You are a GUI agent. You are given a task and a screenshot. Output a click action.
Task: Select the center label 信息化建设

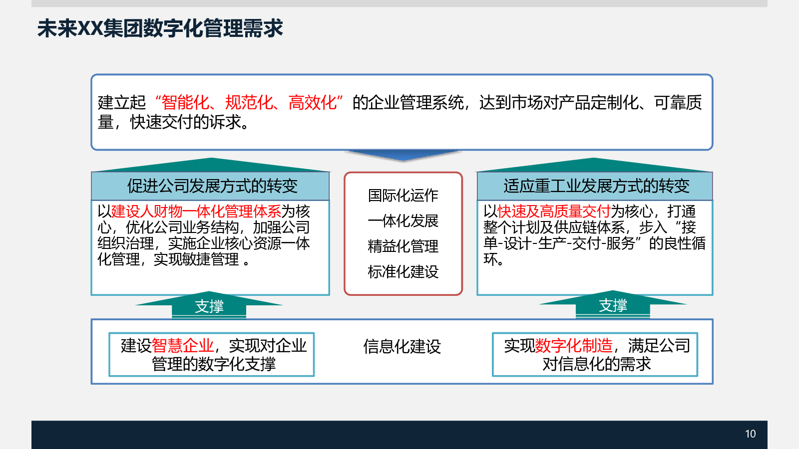coord(402,347)
